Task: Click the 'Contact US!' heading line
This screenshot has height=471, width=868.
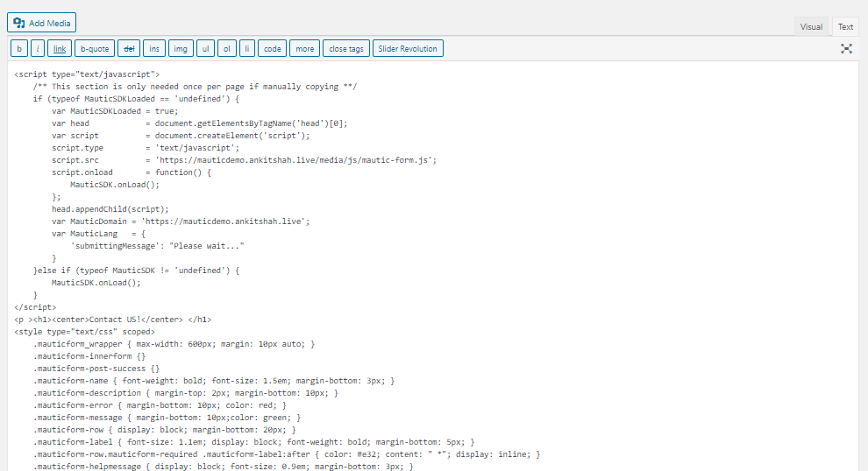Action: click(112, 320)
